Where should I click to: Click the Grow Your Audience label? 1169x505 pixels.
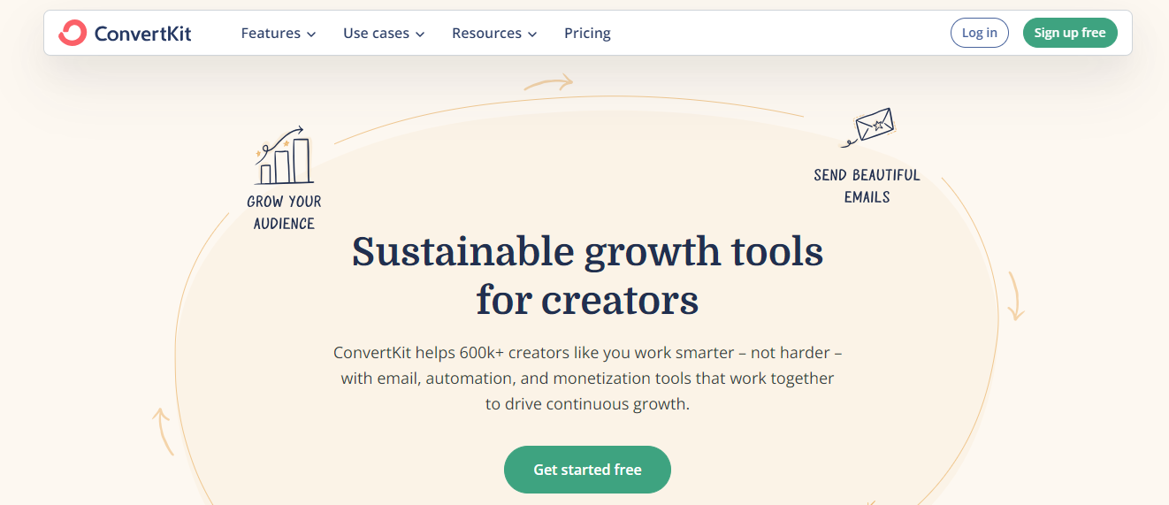coord(284,212)
